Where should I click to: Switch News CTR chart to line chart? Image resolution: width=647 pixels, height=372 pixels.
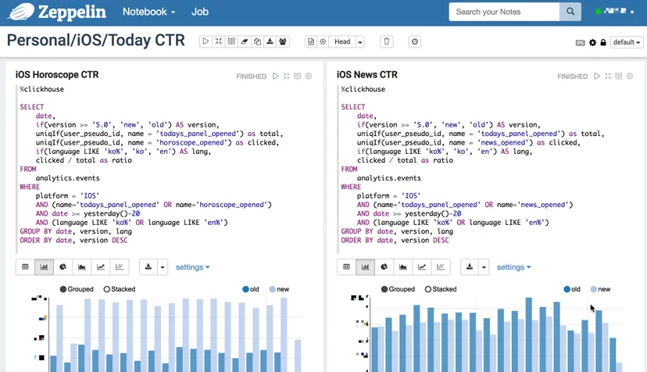(x=422, y=267)
